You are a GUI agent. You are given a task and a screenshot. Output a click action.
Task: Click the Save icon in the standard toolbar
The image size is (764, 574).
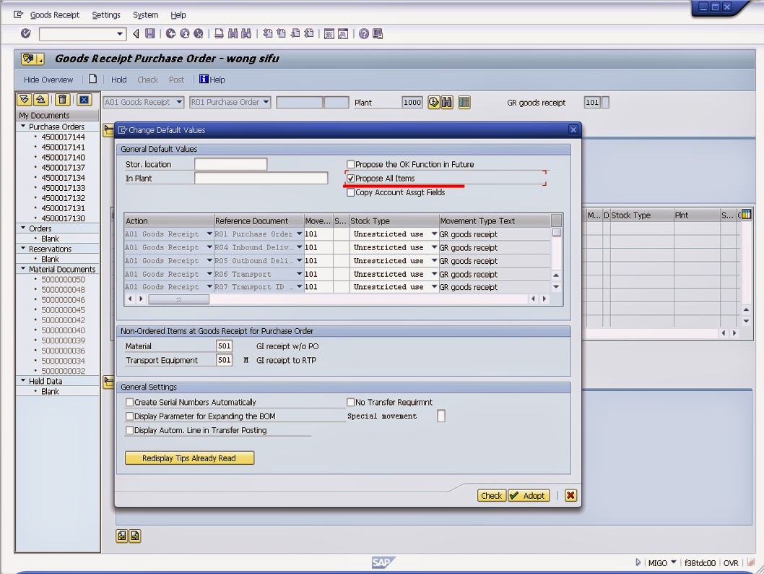(149, 32)
